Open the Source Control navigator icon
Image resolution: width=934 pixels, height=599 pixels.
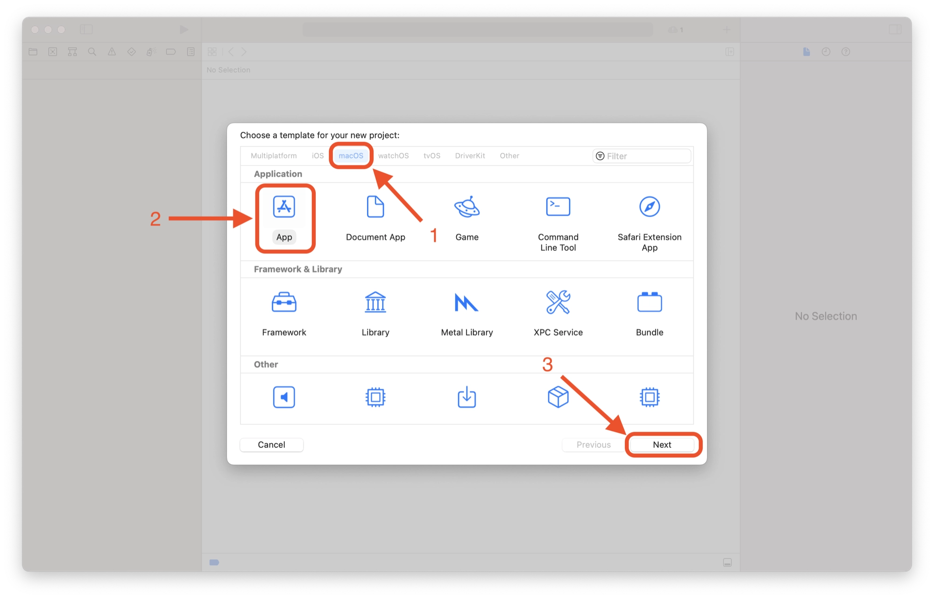pos(53,52)
